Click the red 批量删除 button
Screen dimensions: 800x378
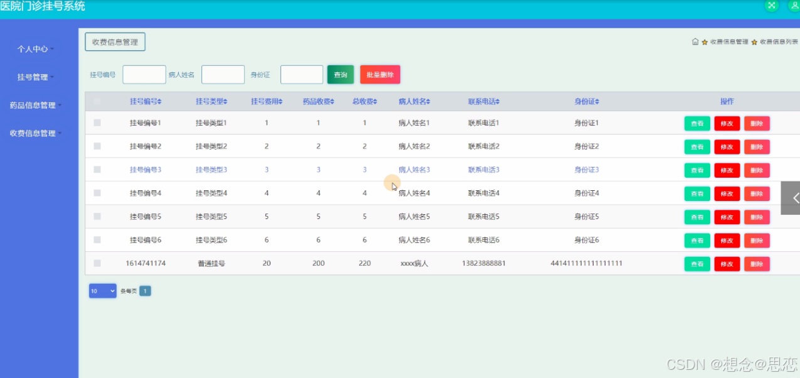[x=380, y=75]
